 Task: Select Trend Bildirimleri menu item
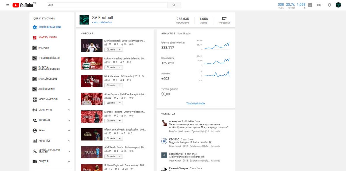click(x=49, y=58)
